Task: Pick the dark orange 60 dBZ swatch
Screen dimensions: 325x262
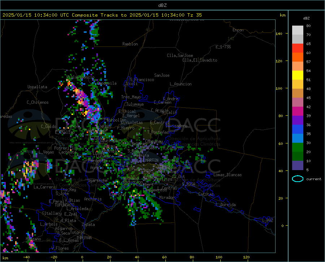Action: [x=298, y=57]
